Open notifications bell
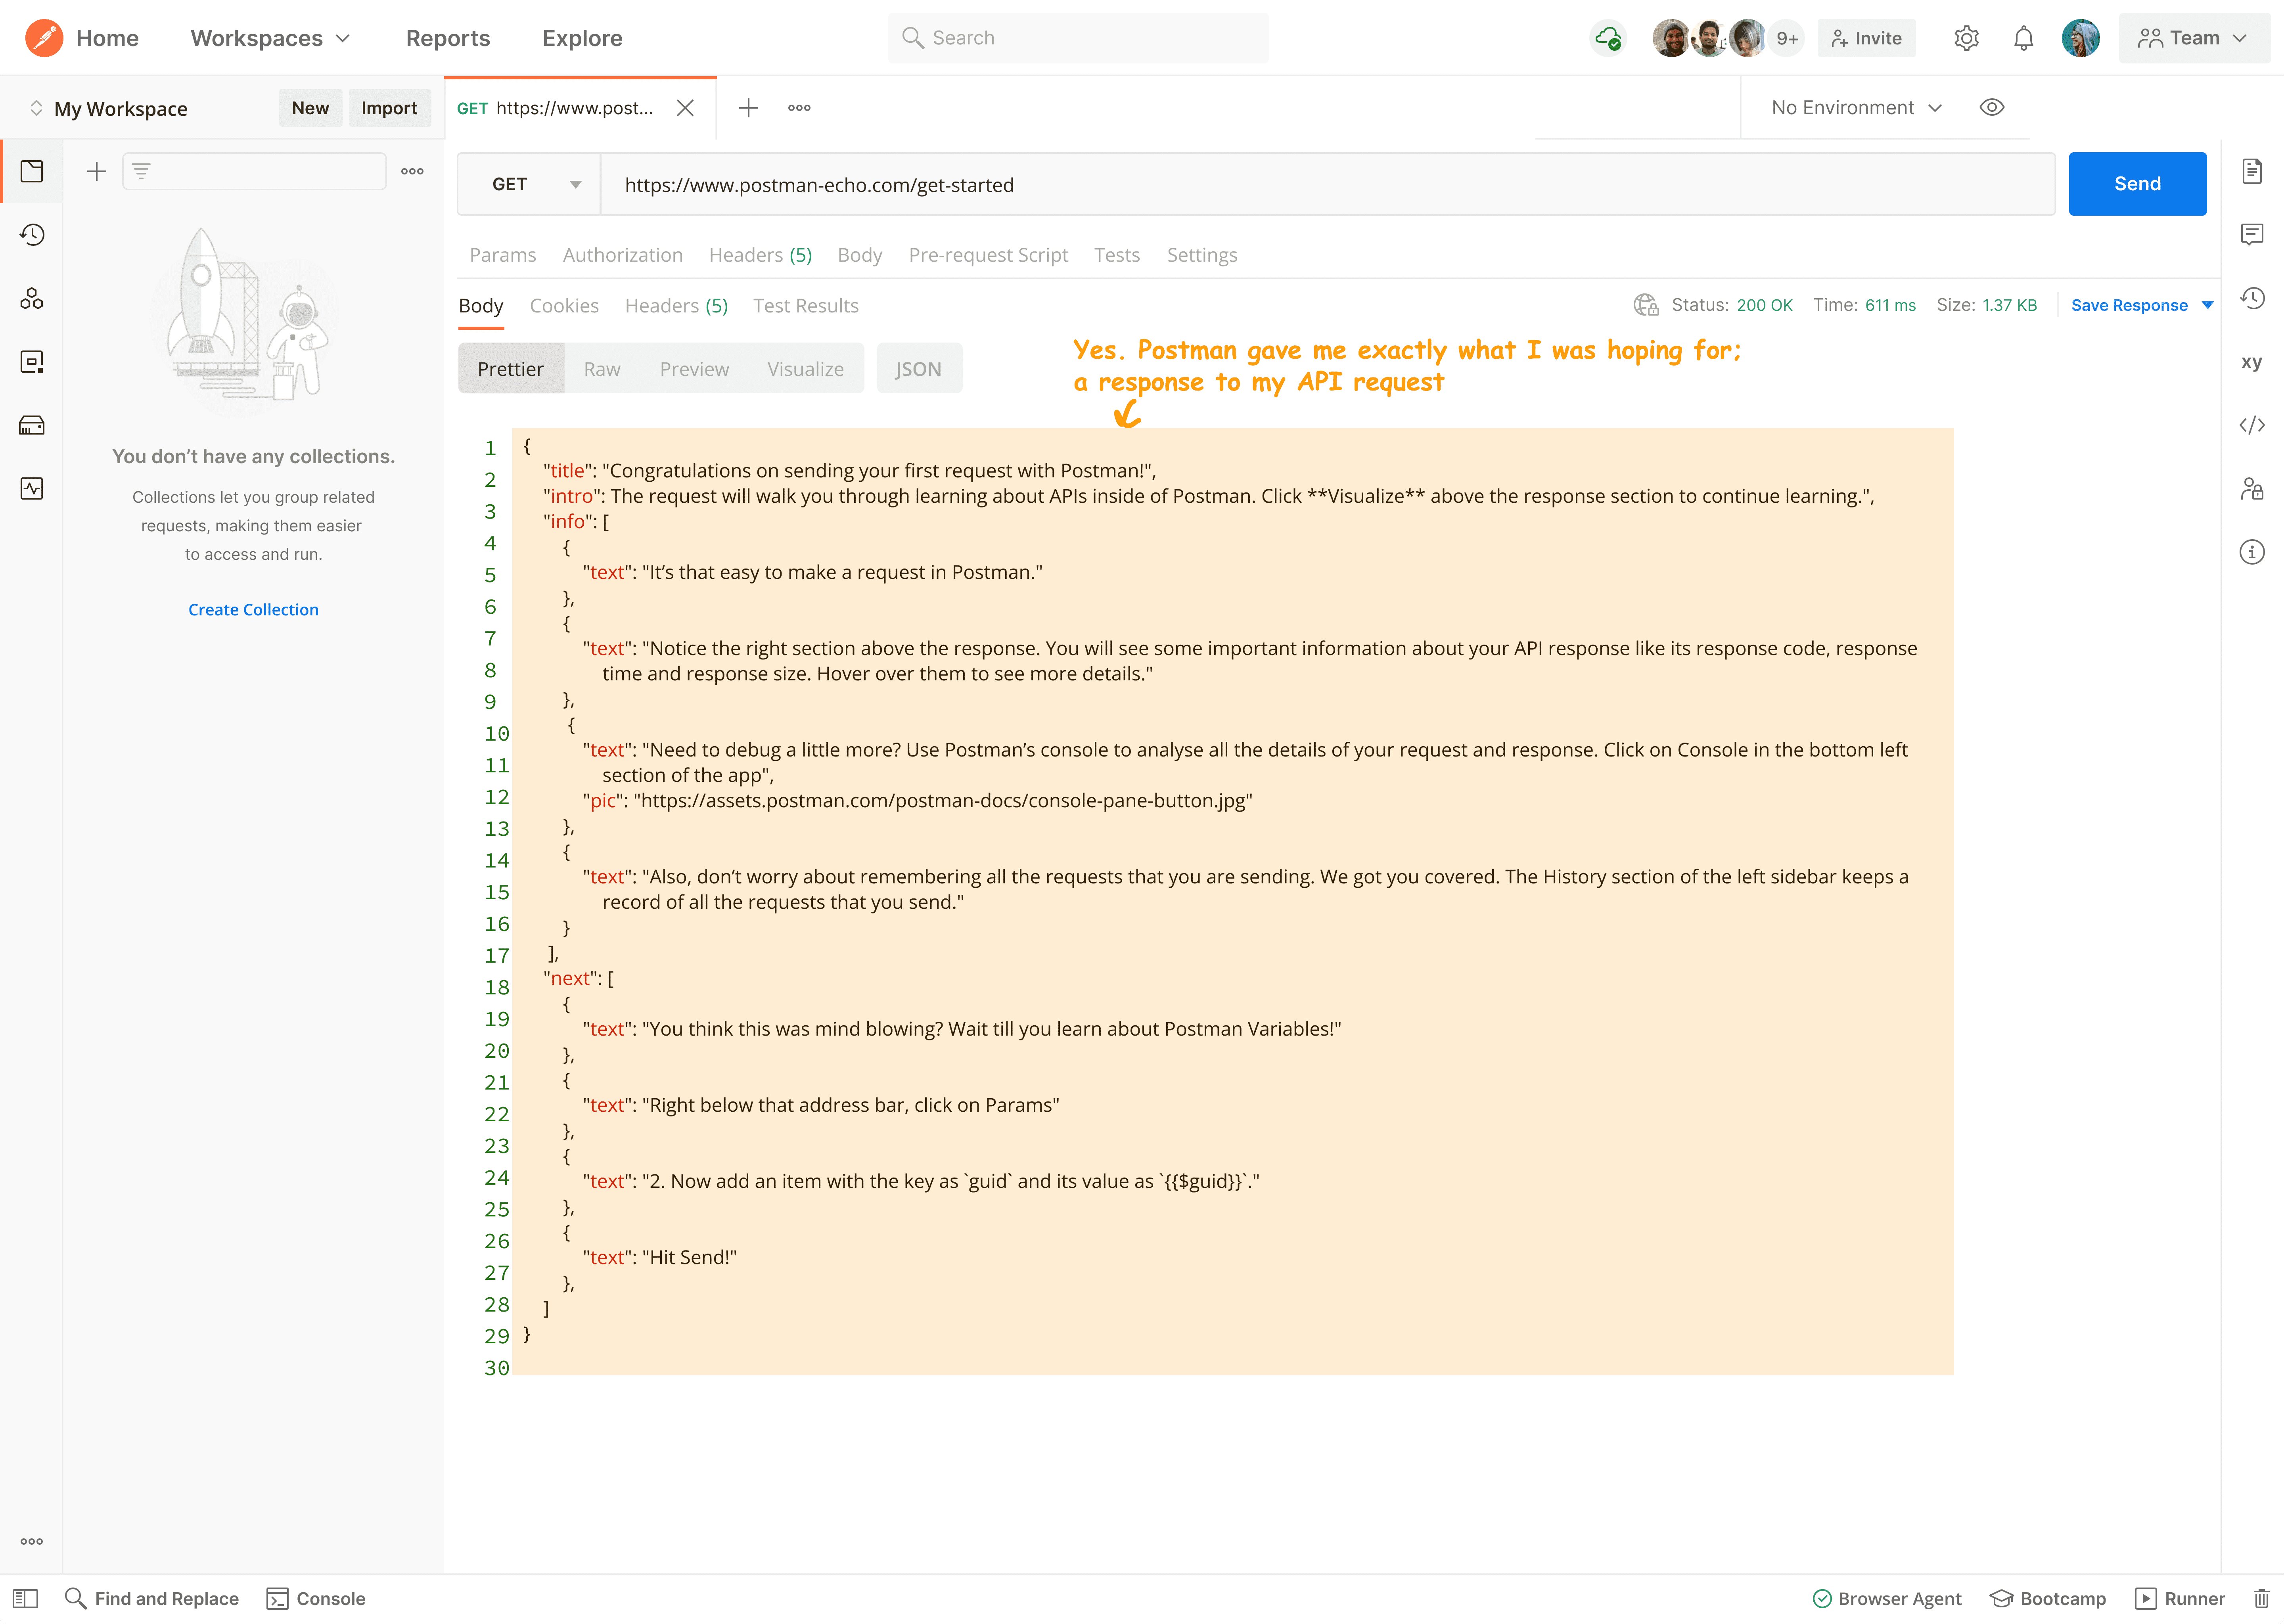The height and width of the screenshot is (1624, 2284). pyautogui.click(x=2023, y=38)
